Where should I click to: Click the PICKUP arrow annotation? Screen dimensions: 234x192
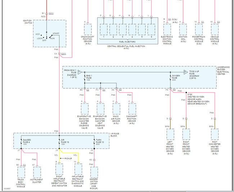point(66,158)
